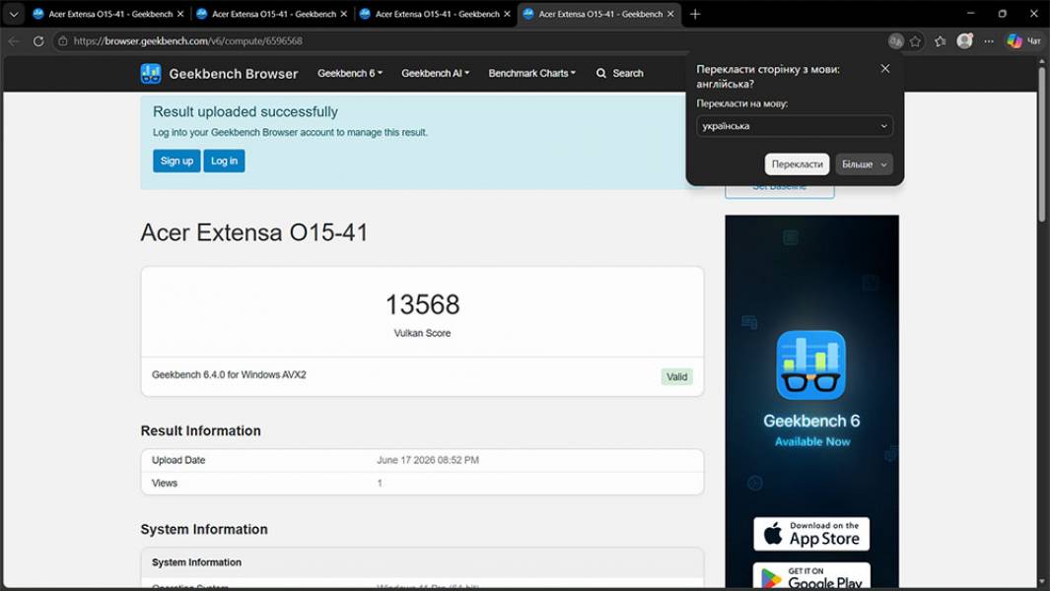Close the active fourth Acer Extensa tab
This screenshot has width=1050, height=591.
[x=670, y=14]
